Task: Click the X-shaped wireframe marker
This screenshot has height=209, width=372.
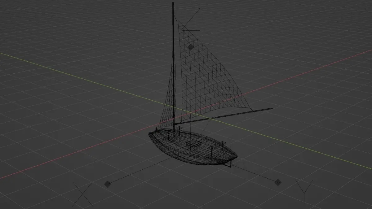Action: click(82, 194)
